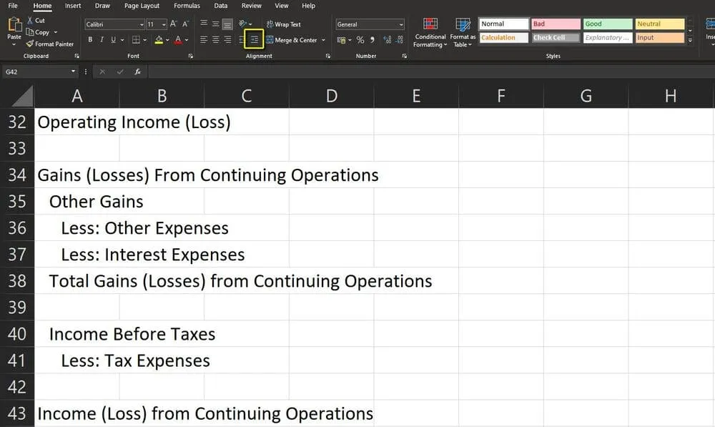Expand the Merge & Center options
Image resolution: width=715 pixels, height=427 pixels.
(322, 40)
